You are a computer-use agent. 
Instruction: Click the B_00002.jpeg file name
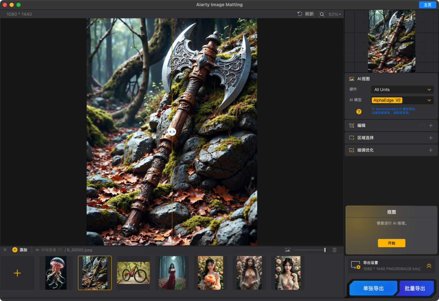tap(79, 250)
